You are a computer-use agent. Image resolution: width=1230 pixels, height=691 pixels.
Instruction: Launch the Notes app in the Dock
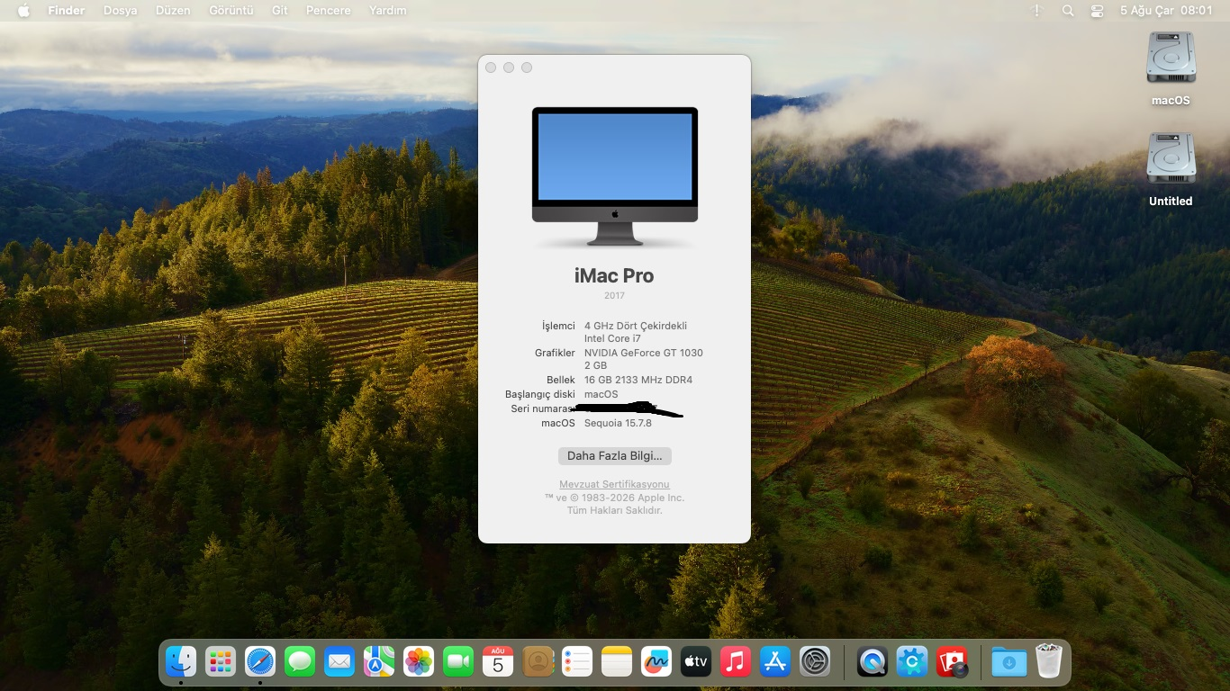[617, 662]
